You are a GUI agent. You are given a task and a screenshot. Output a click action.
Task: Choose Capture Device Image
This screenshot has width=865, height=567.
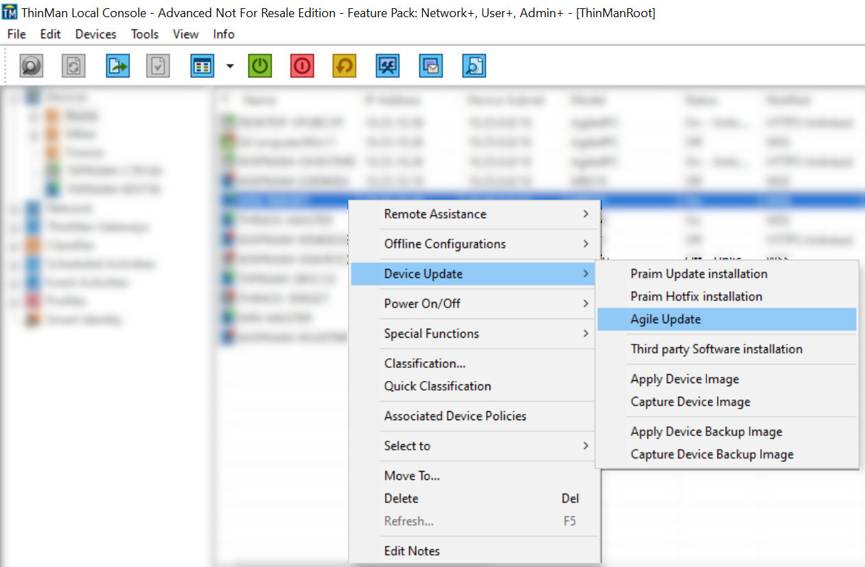728,402
